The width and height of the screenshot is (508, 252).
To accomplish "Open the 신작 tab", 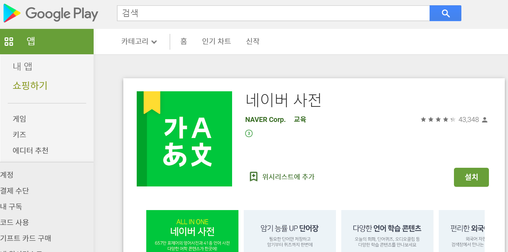I will [x=253, y=41].
